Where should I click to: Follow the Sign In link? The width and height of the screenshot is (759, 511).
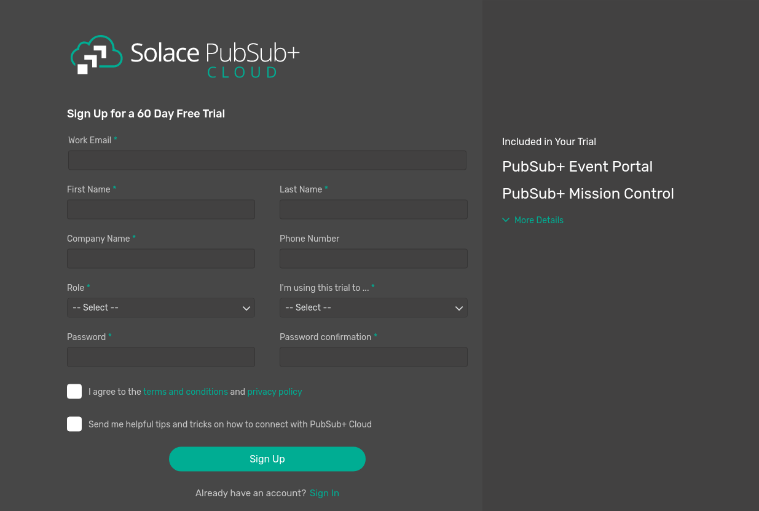pyautogui.click(x=324, y=493)
